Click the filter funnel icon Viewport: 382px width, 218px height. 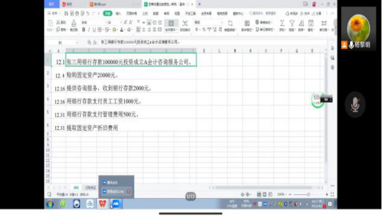click(291, 23)
